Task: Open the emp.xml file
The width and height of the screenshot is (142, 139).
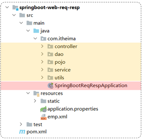Action: pyautogui.click(x=57, y=117)
